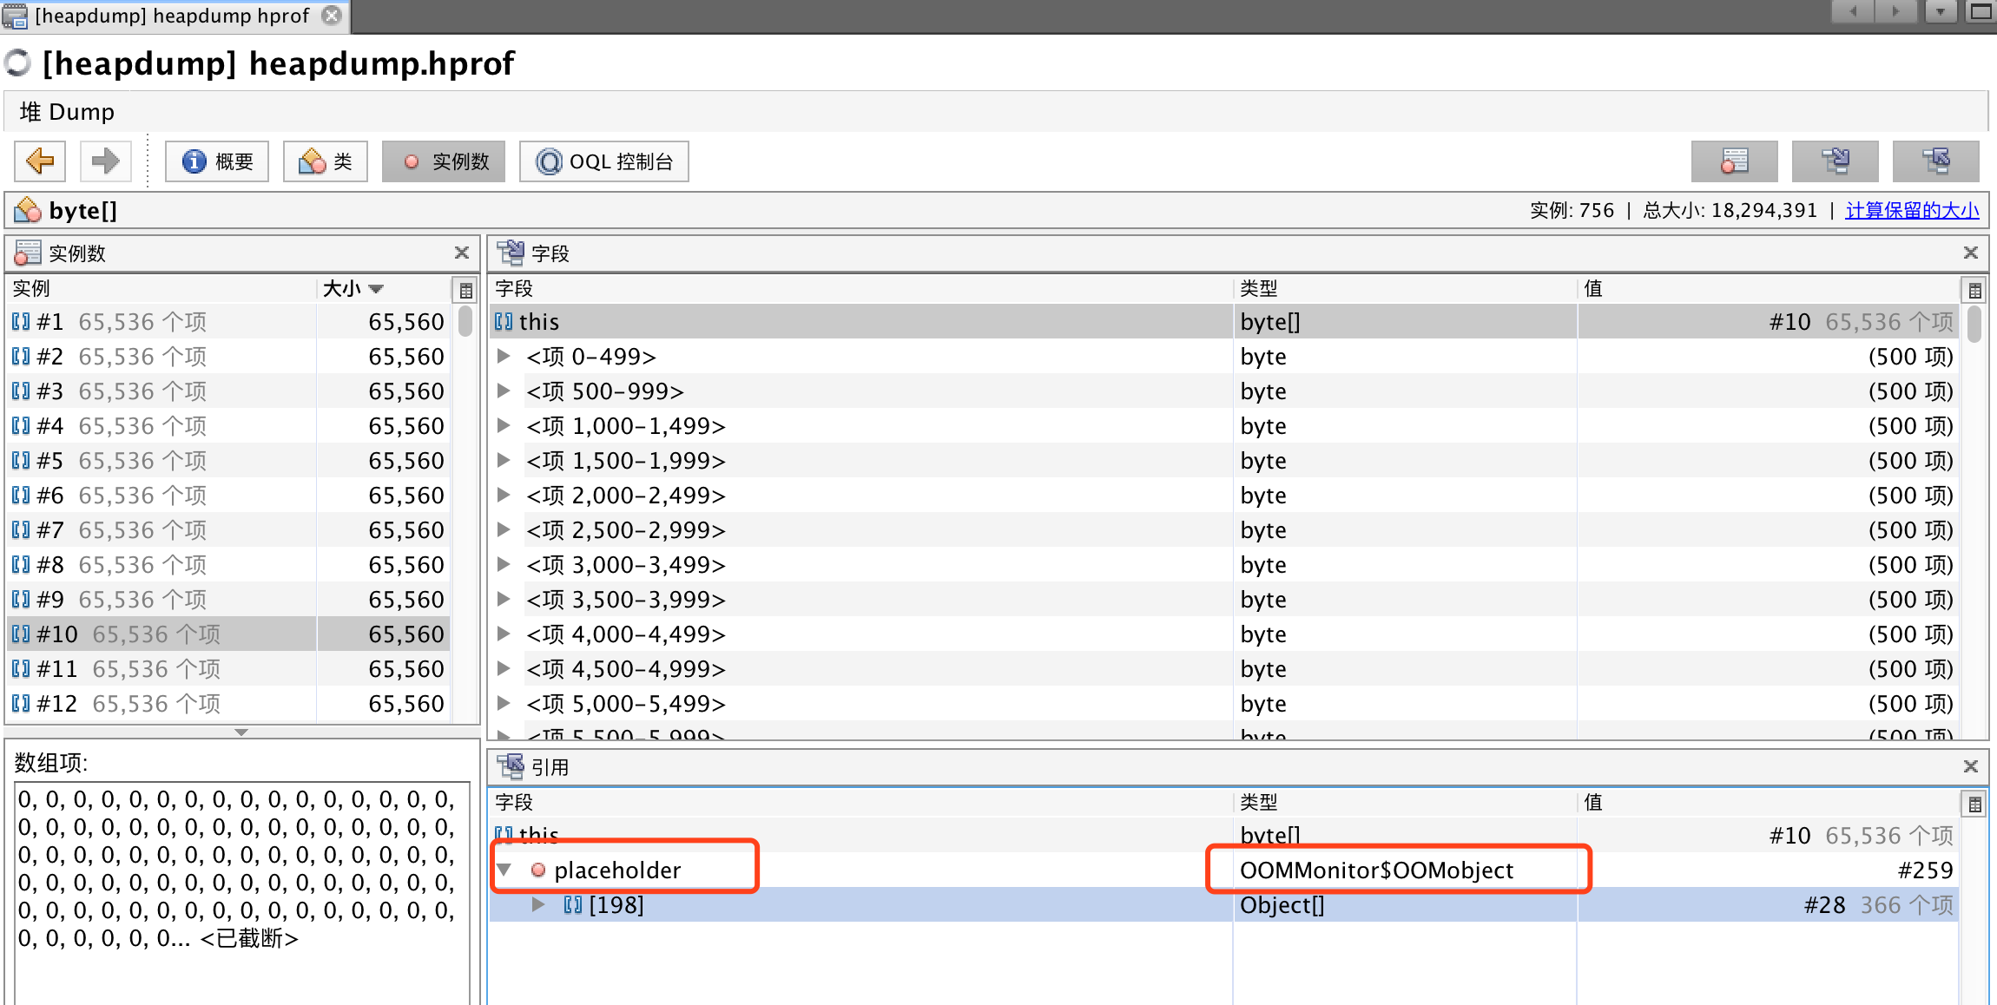1997x1005 pixels.
Task: Select instance #11 in the list
Action: click(x=229, y=669)
